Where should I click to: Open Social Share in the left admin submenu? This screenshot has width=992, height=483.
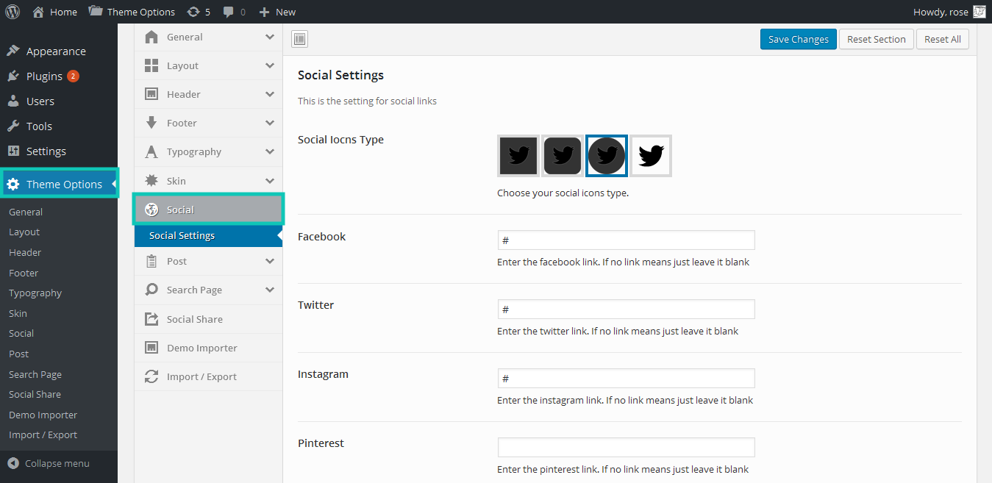[x=35, y=394]
